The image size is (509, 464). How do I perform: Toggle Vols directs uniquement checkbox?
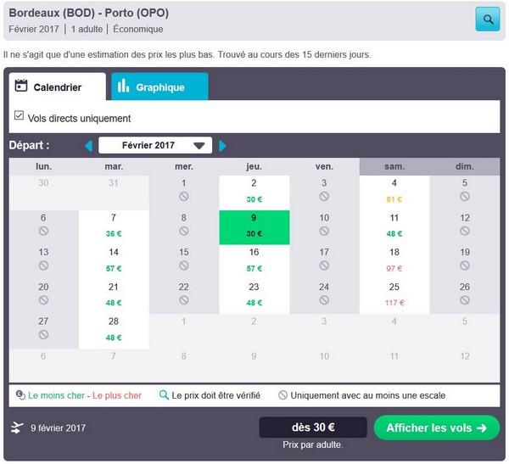point(20,116)
